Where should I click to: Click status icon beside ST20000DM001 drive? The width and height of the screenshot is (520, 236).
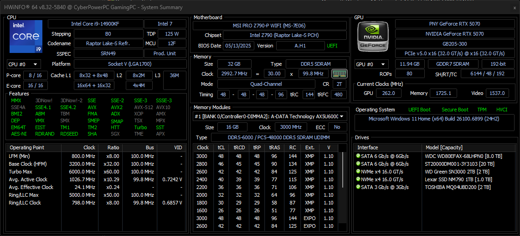click(358, 163)
